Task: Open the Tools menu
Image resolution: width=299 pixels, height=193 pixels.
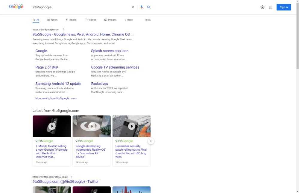Action: [148, 20]
